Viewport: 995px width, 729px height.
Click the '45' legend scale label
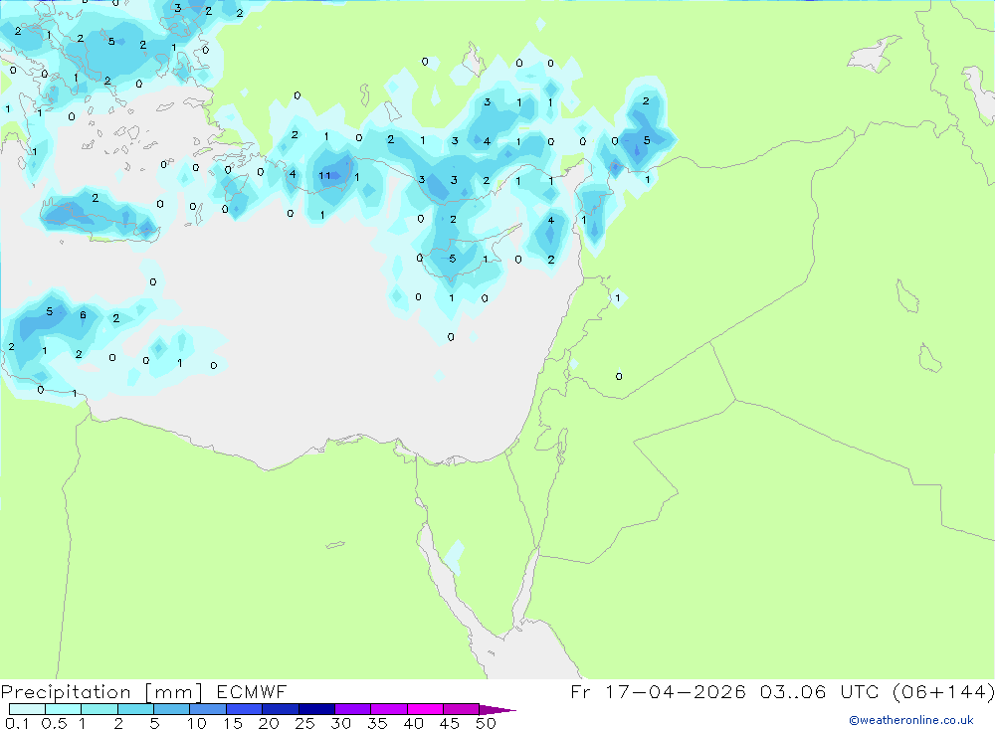pyautogui.click(x=450, y=723)
